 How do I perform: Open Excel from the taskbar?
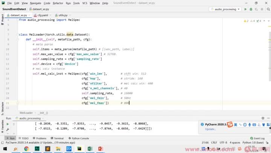pyautogui.click(x=90, y=149)
